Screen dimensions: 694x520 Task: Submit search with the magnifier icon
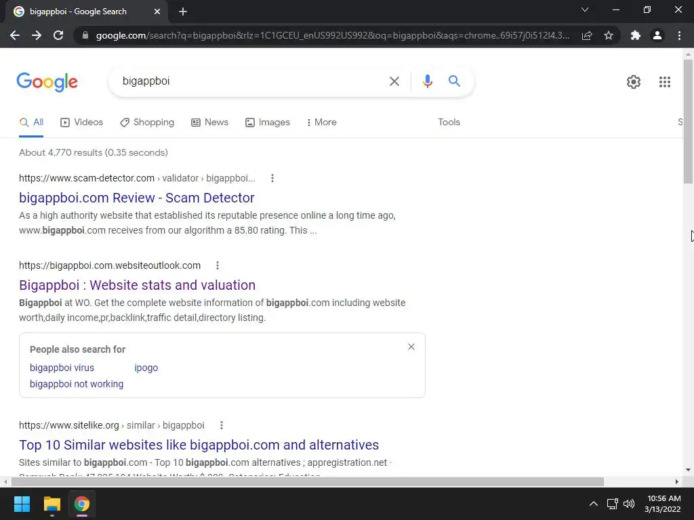pos(454,81)
